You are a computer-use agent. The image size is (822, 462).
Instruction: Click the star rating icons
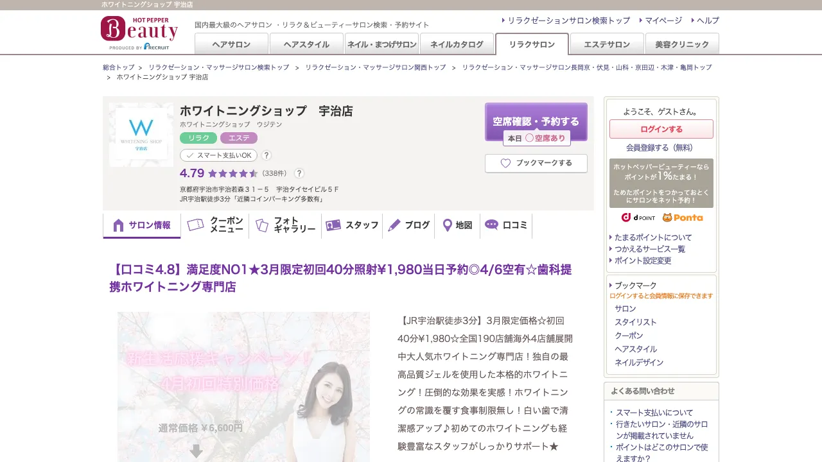[x=233, y=173]
